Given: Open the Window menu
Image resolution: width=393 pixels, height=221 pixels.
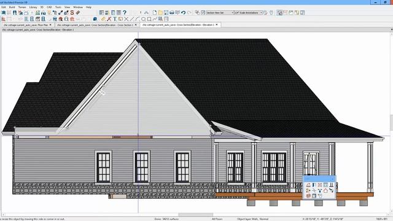Looking at the screenshot, I should tap(78, 7).
